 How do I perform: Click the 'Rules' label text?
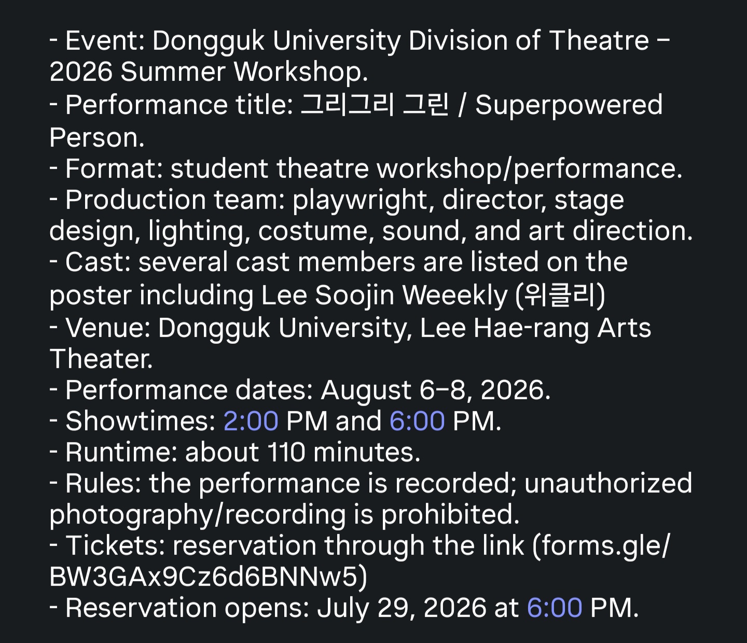tap(103, 483)
